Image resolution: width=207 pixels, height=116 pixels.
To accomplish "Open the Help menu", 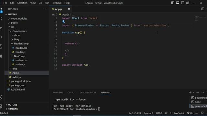I will pos(67,3).
